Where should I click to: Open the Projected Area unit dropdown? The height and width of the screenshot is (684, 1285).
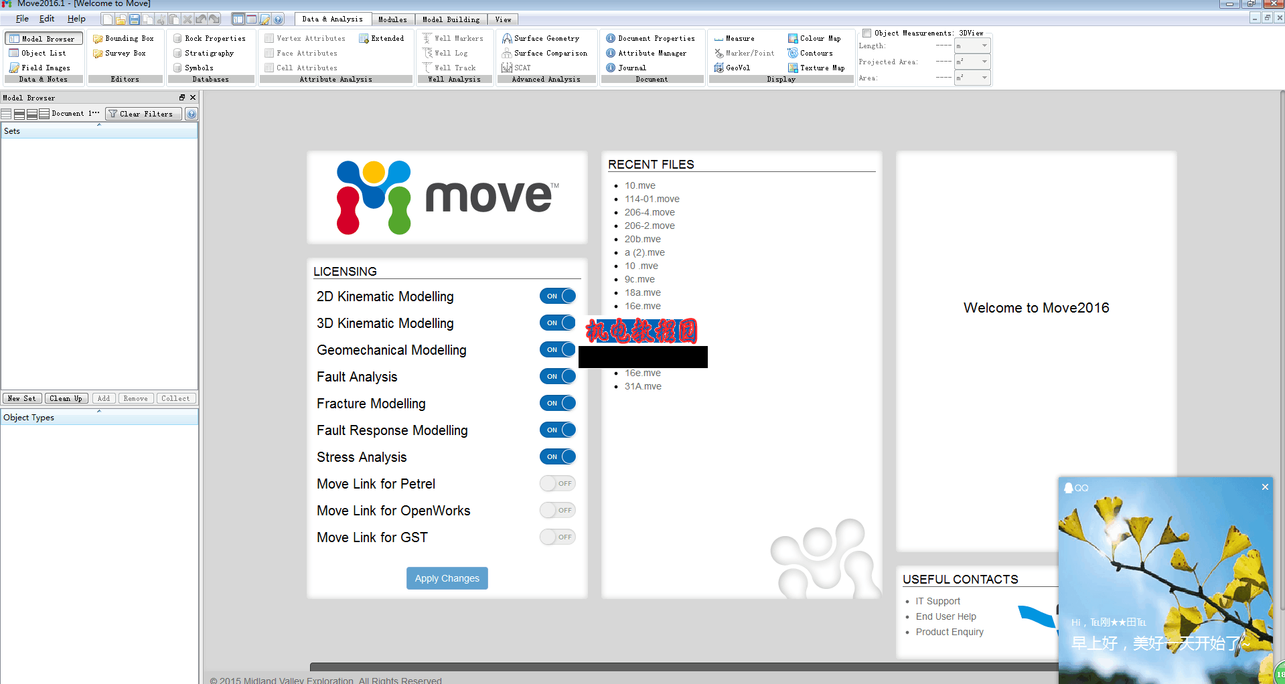(972, 62)
